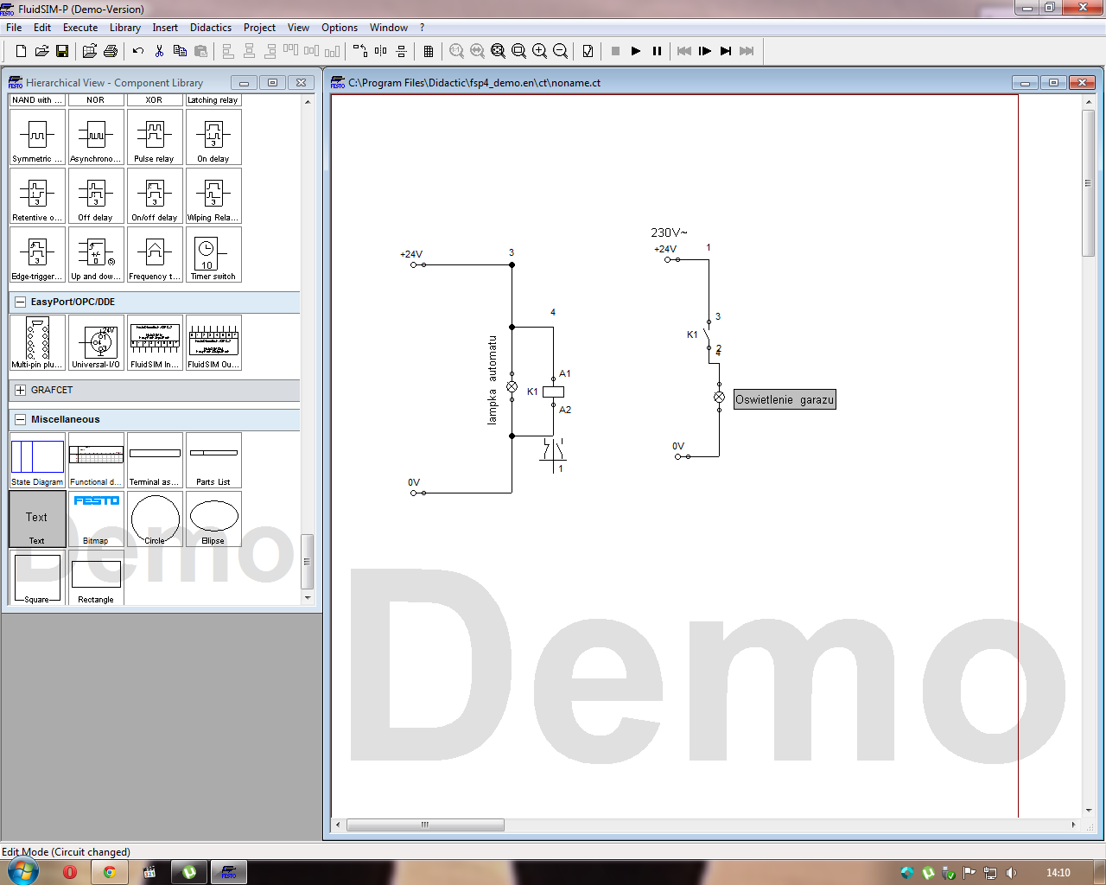1106x885 pixels.
Task: Select the Asynchronous pulse generator component
Action: 96,137
